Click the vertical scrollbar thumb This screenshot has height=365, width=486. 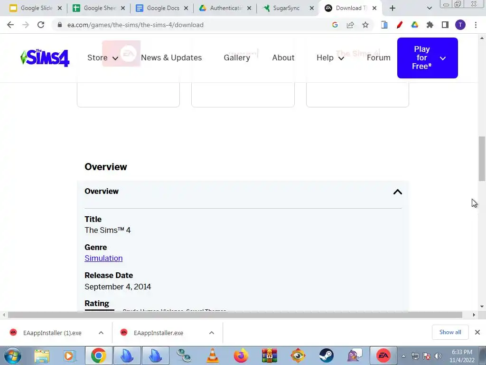[x=482, y=158]
